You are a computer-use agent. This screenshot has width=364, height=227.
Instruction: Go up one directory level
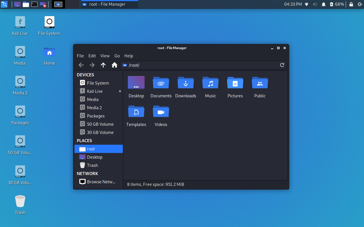(x=103, y=65)
